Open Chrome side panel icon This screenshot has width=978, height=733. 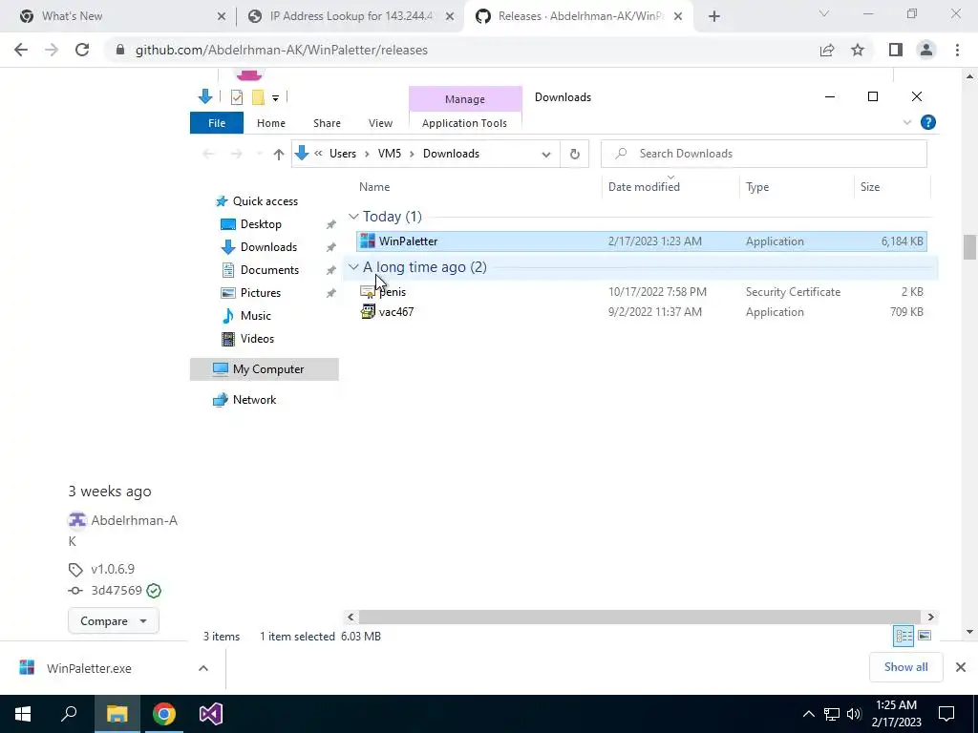click(x=896, y=50)
